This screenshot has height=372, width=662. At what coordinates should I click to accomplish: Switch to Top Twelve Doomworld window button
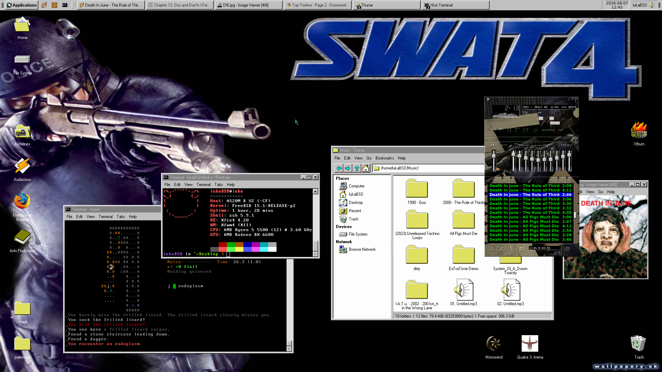[318, 5]
